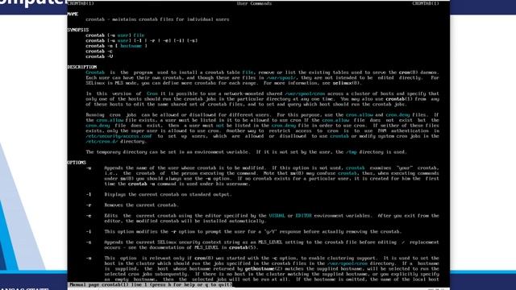This screenshot has width=516, height=290.
Task: Select the -i option flag under OPTIONS
Action: coord(89,232)
